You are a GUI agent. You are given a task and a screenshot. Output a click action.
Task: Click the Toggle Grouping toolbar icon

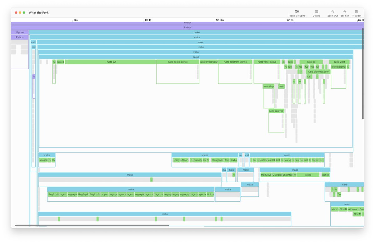tap(297, 11)
